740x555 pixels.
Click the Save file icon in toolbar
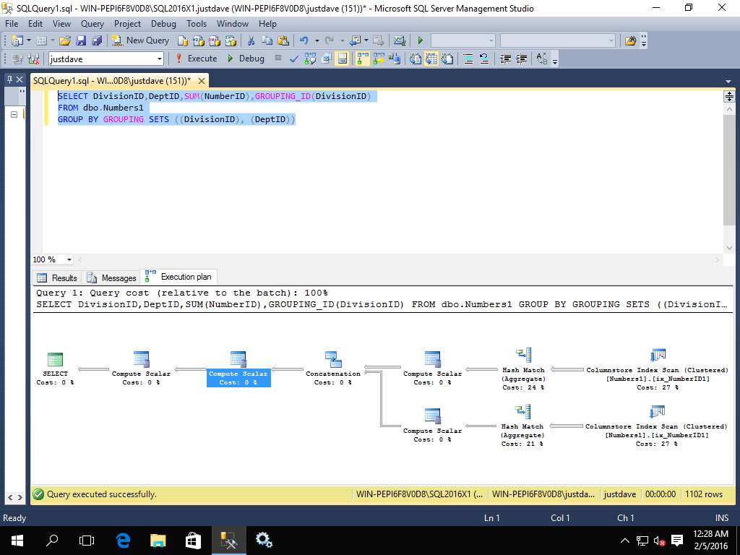[81, 40]
